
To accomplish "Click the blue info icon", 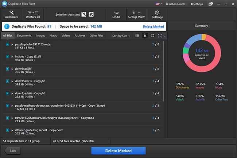I will coord(7,27).
